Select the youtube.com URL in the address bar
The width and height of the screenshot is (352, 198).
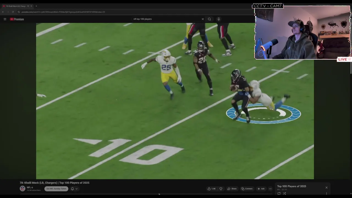[63, 12]
